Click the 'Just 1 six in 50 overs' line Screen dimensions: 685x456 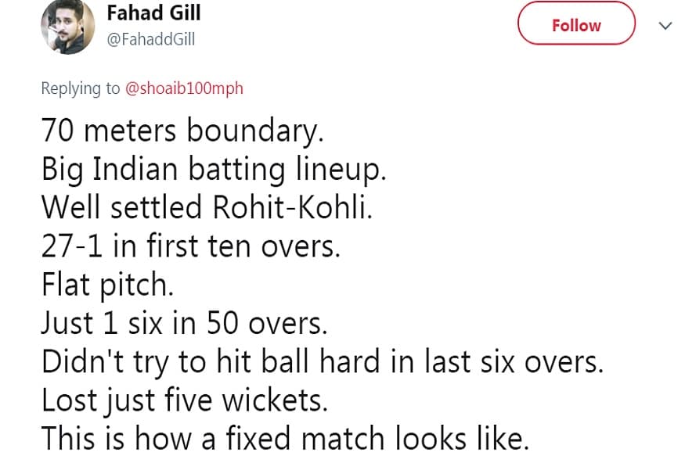pyautogui.click(x=184, y=323)
